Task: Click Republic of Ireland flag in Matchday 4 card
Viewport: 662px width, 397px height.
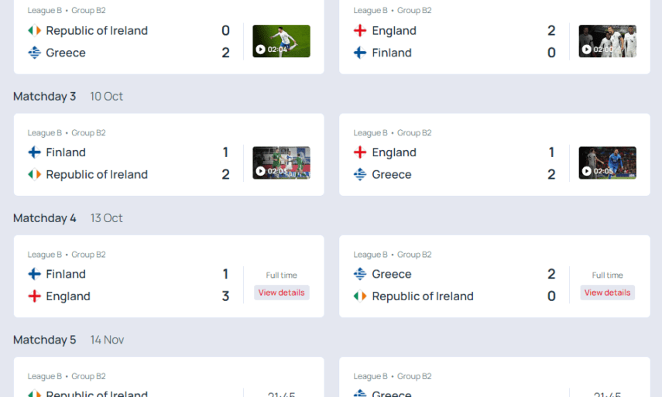Action: point(360,296)
